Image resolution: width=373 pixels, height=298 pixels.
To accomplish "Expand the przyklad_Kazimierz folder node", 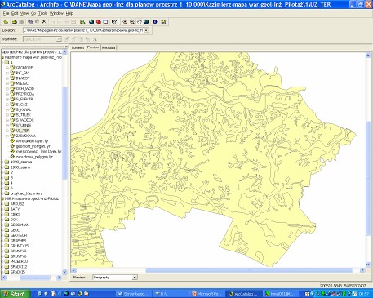I will pos(2,193).
